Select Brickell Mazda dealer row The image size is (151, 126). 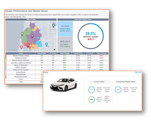tap(24, 75)
